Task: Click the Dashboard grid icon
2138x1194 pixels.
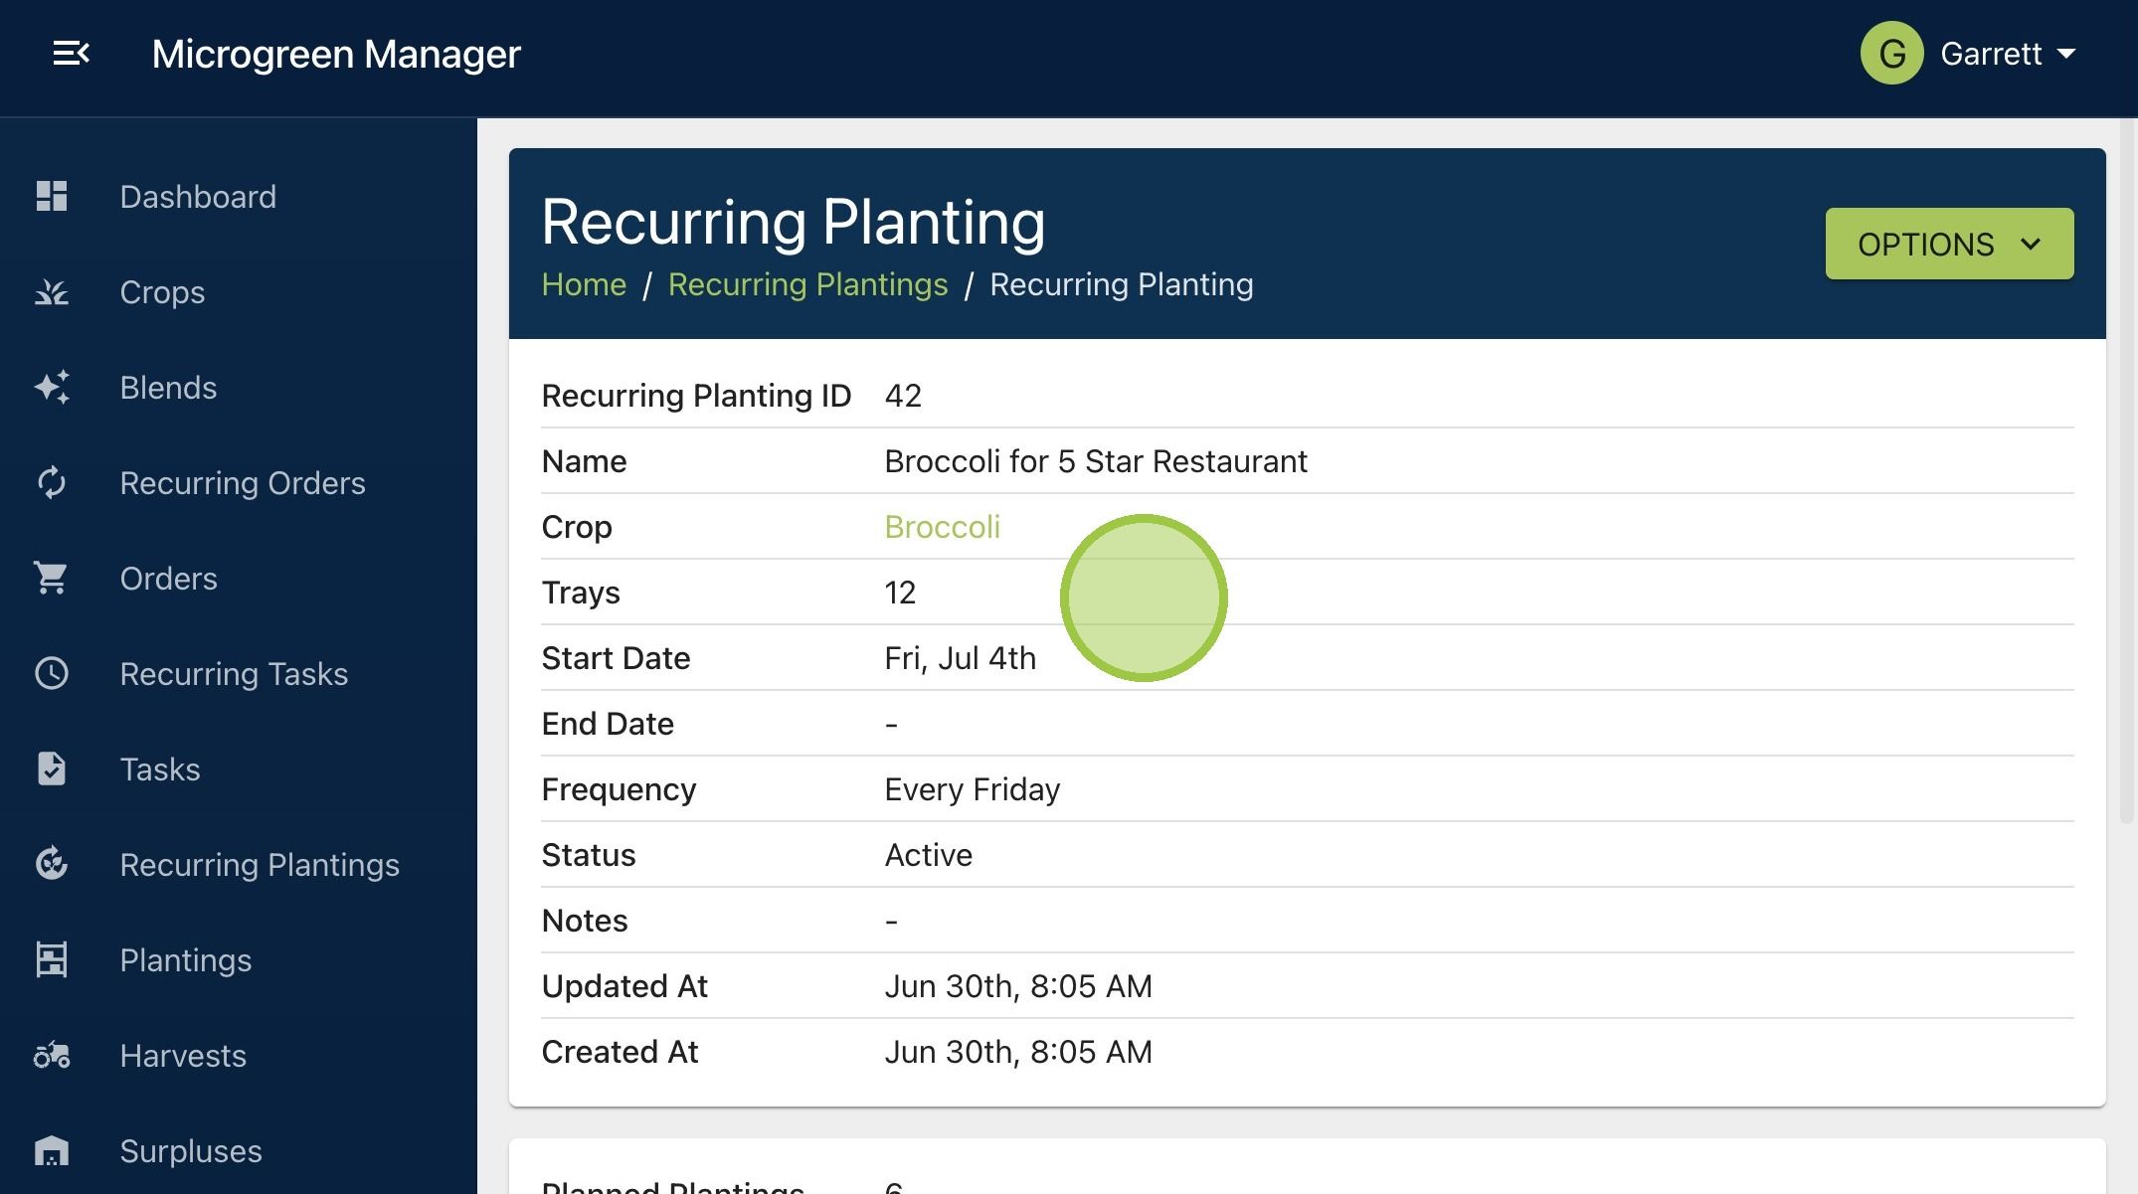Action: click(52, 196)
